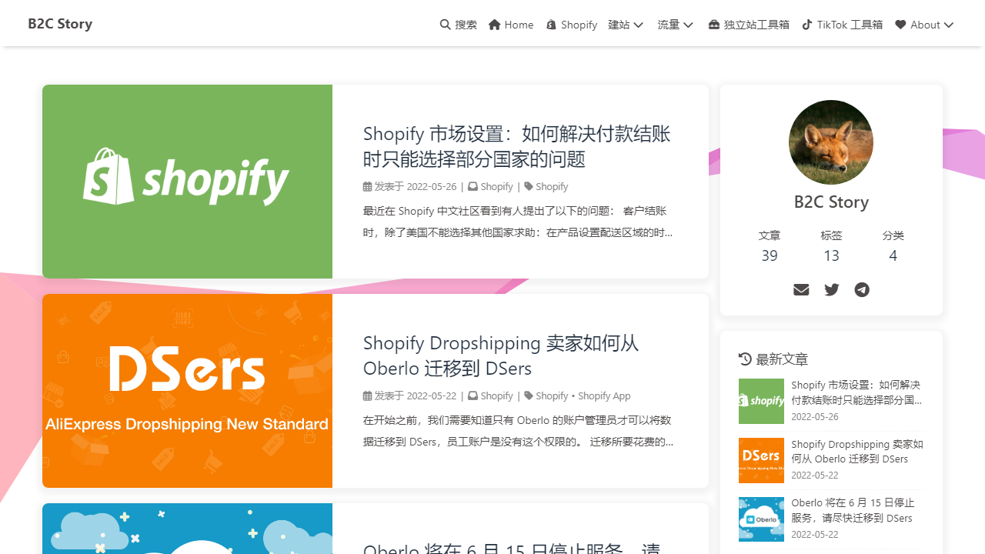Click the Oberlo post blue cover image
Viewport: 985px width, 554px height.
(x=187, y=529)
